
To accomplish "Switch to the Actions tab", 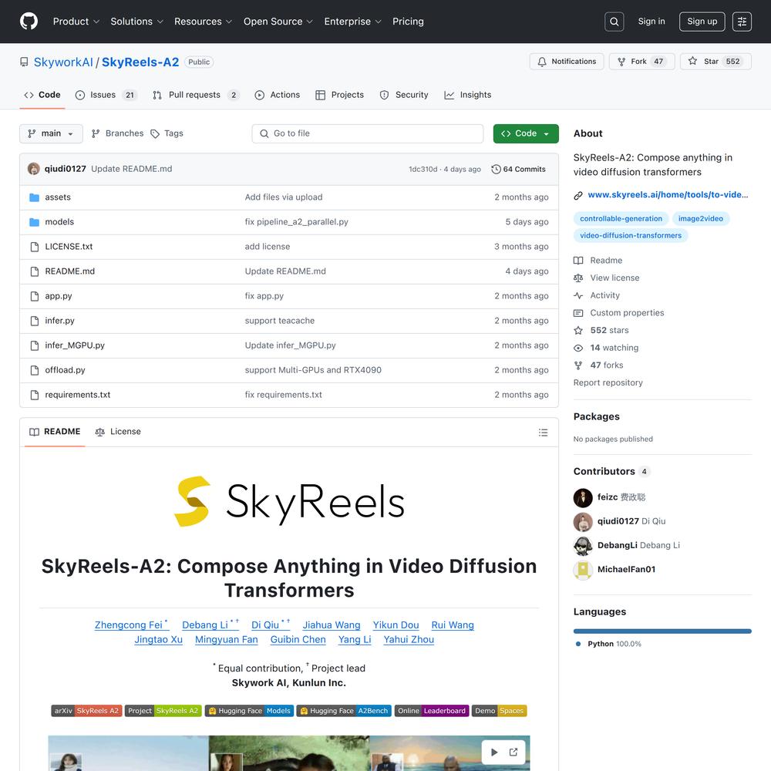I will 278,95.
